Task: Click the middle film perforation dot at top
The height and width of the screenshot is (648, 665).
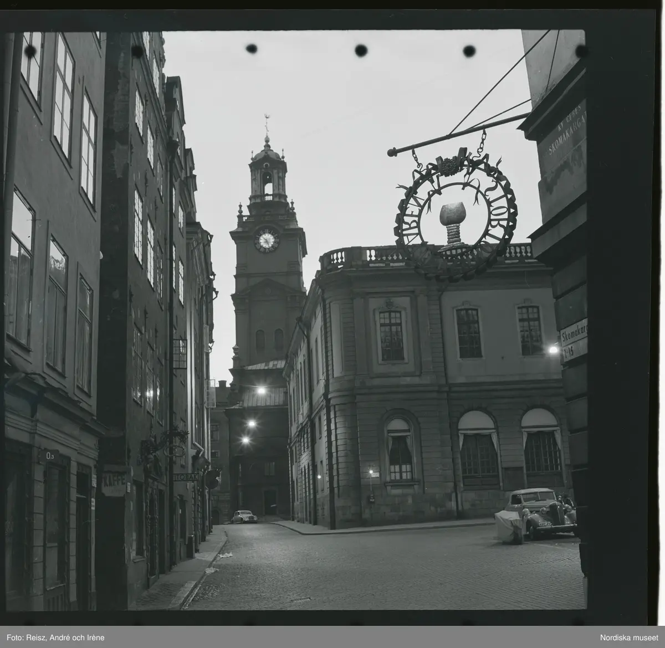Action: click(x=361, y=50)
